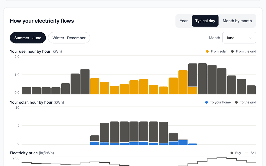Screen dimensions: 266x166
Task: Click the 5 axis value on solar chart
Action: [18, 125]
